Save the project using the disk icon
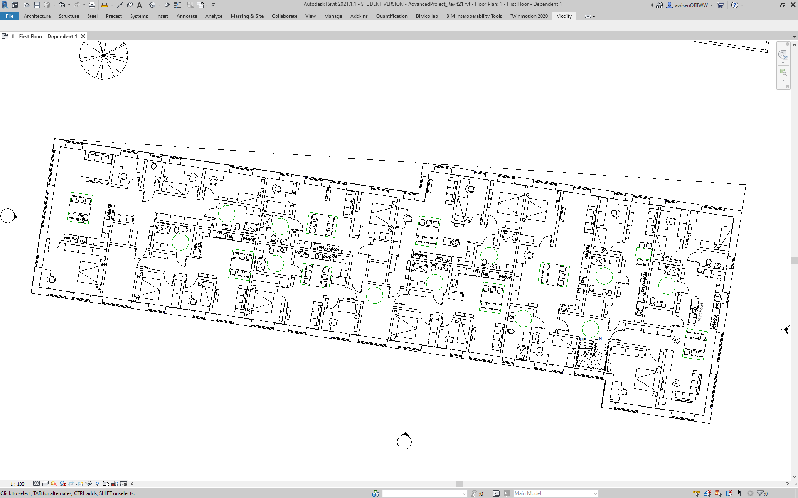Screen dimensions: 798x498 [x=36, y=5]
